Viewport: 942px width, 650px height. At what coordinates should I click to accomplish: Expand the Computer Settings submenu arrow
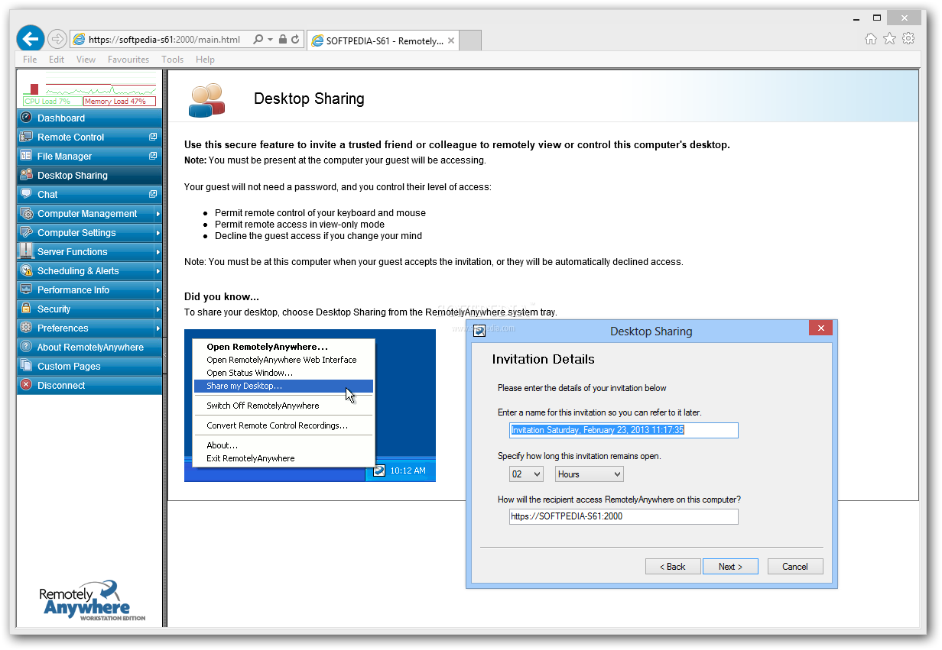(x=158, y=233)
